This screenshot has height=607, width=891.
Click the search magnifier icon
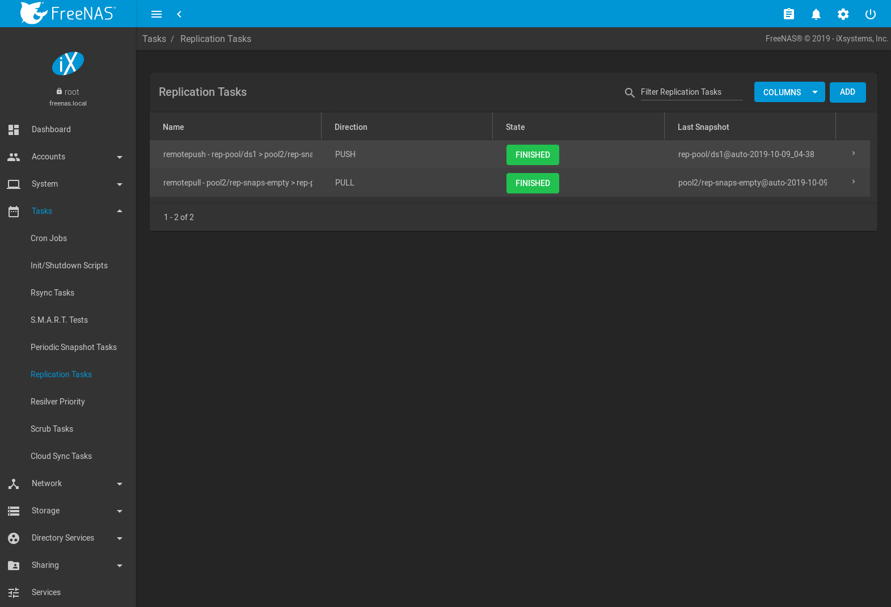(x=630, y=92)
